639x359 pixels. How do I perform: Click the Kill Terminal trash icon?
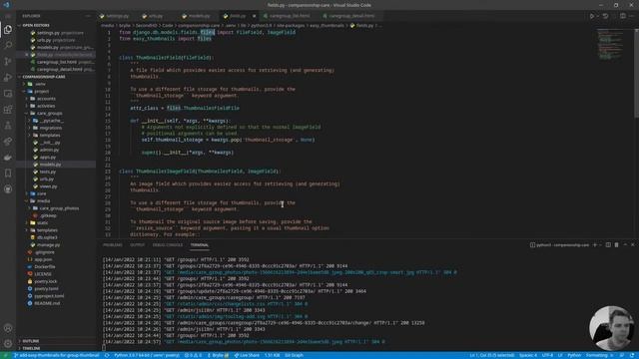pos(617,245)
